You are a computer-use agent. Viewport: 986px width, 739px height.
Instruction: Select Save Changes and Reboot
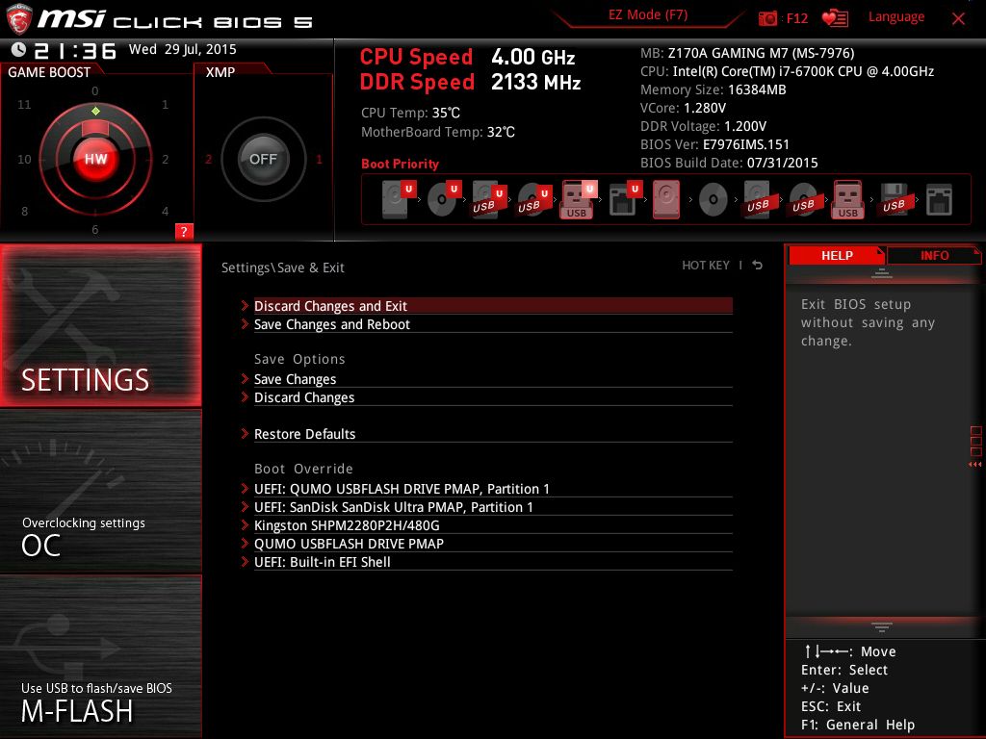tap(493, 324)
